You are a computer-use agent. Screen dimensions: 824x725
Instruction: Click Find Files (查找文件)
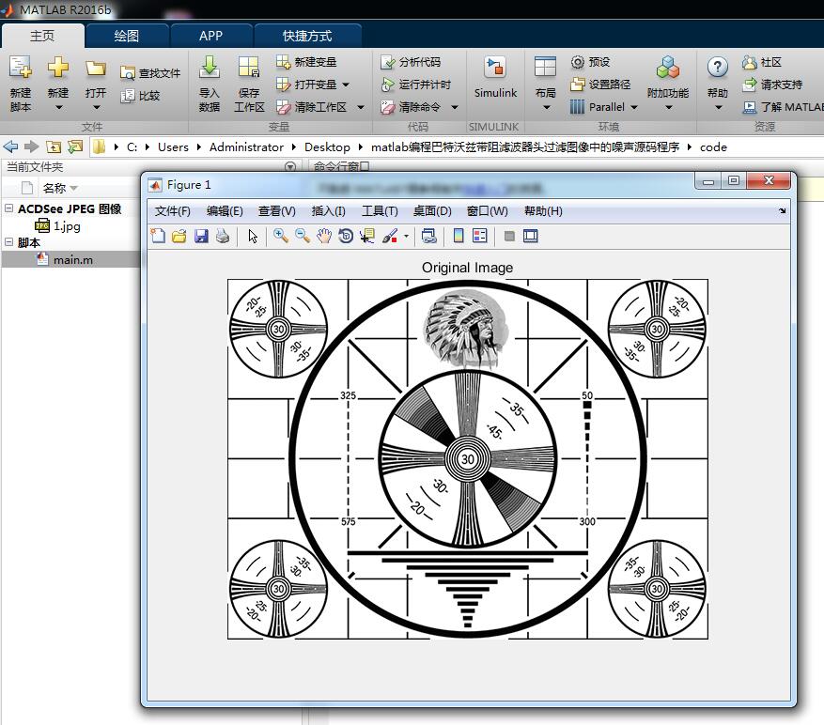point(150,73)
